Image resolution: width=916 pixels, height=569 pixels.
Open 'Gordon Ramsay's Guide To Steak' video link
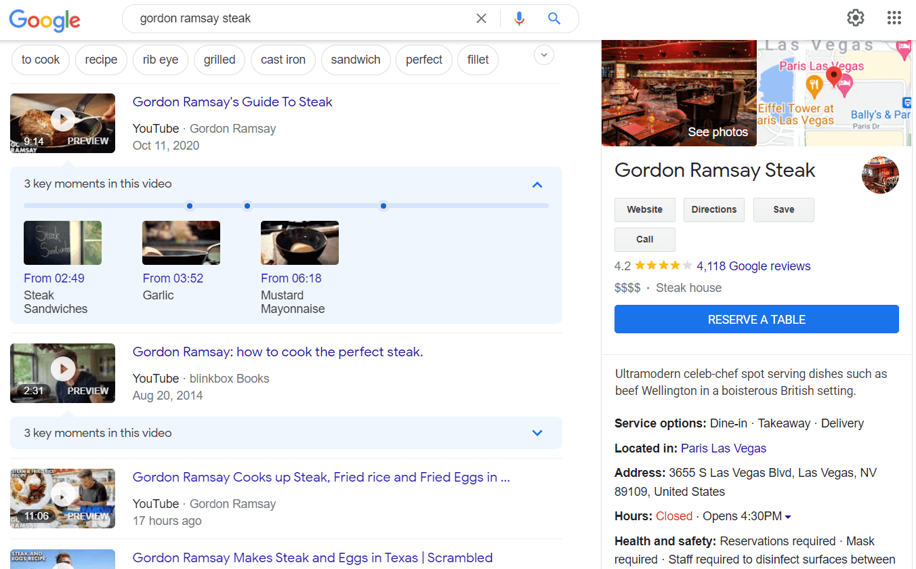tap(232, 102)
